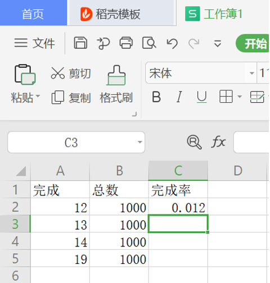Expand the Paste options arrow
270x283 pixels.
38,96
